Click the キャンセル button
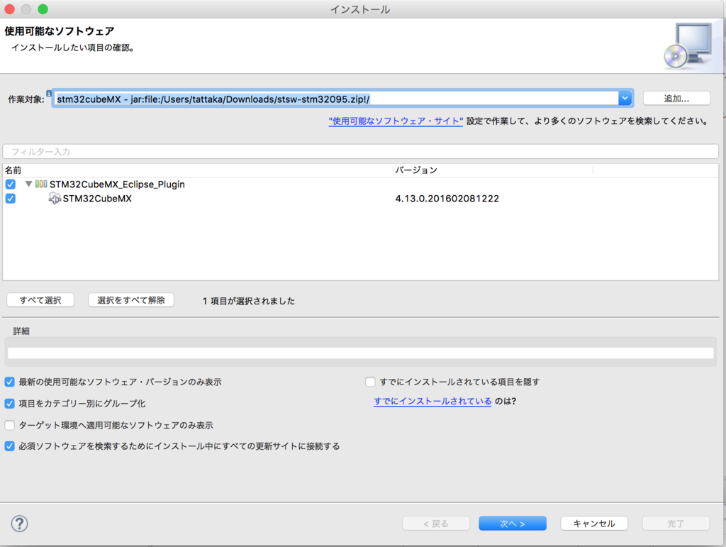Screen dimensions: 726x547 pyautogui.click(x=594, y=524)
